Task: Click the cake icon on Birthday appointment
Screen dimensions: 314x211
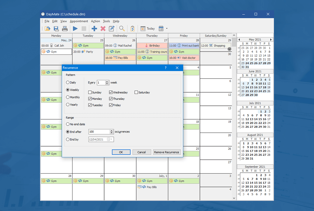Action: [146, 46]
